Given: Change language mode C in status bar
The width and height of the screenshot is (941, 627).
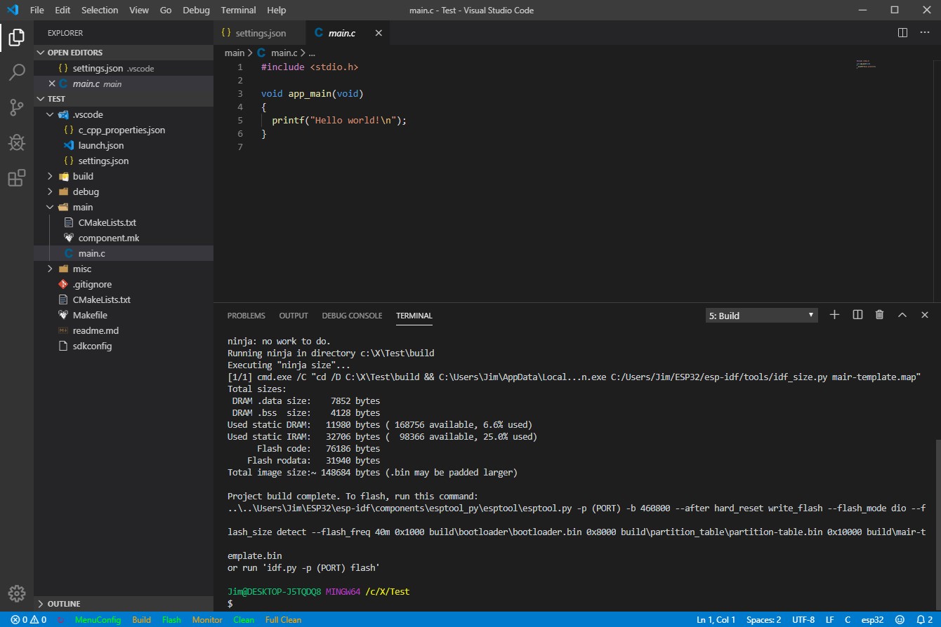Looking at the screenshot, I should point(848,620).
